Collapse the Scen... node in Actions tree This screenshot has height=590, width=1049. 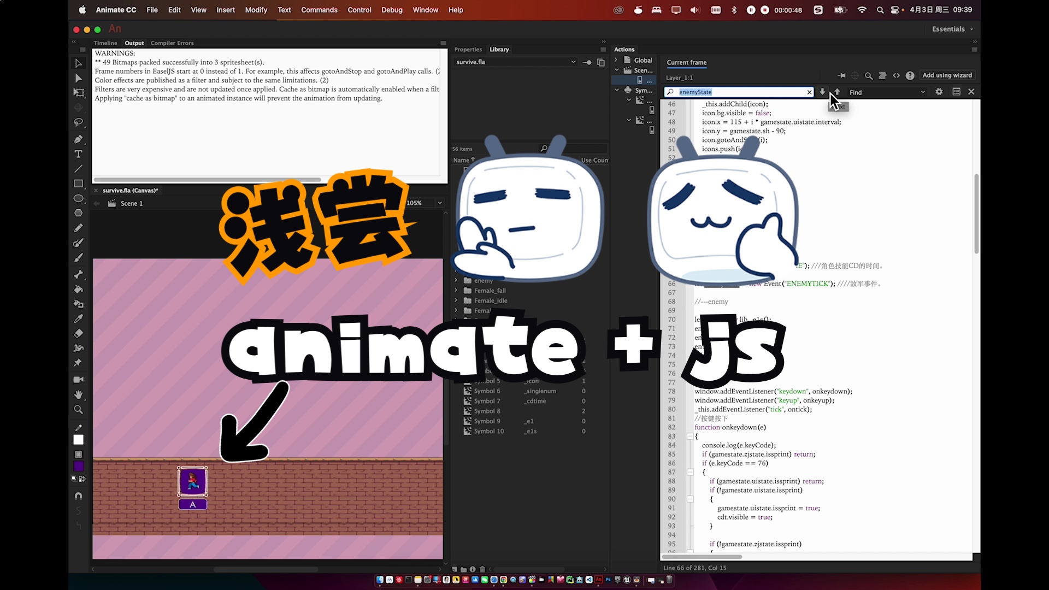point(616,70)
